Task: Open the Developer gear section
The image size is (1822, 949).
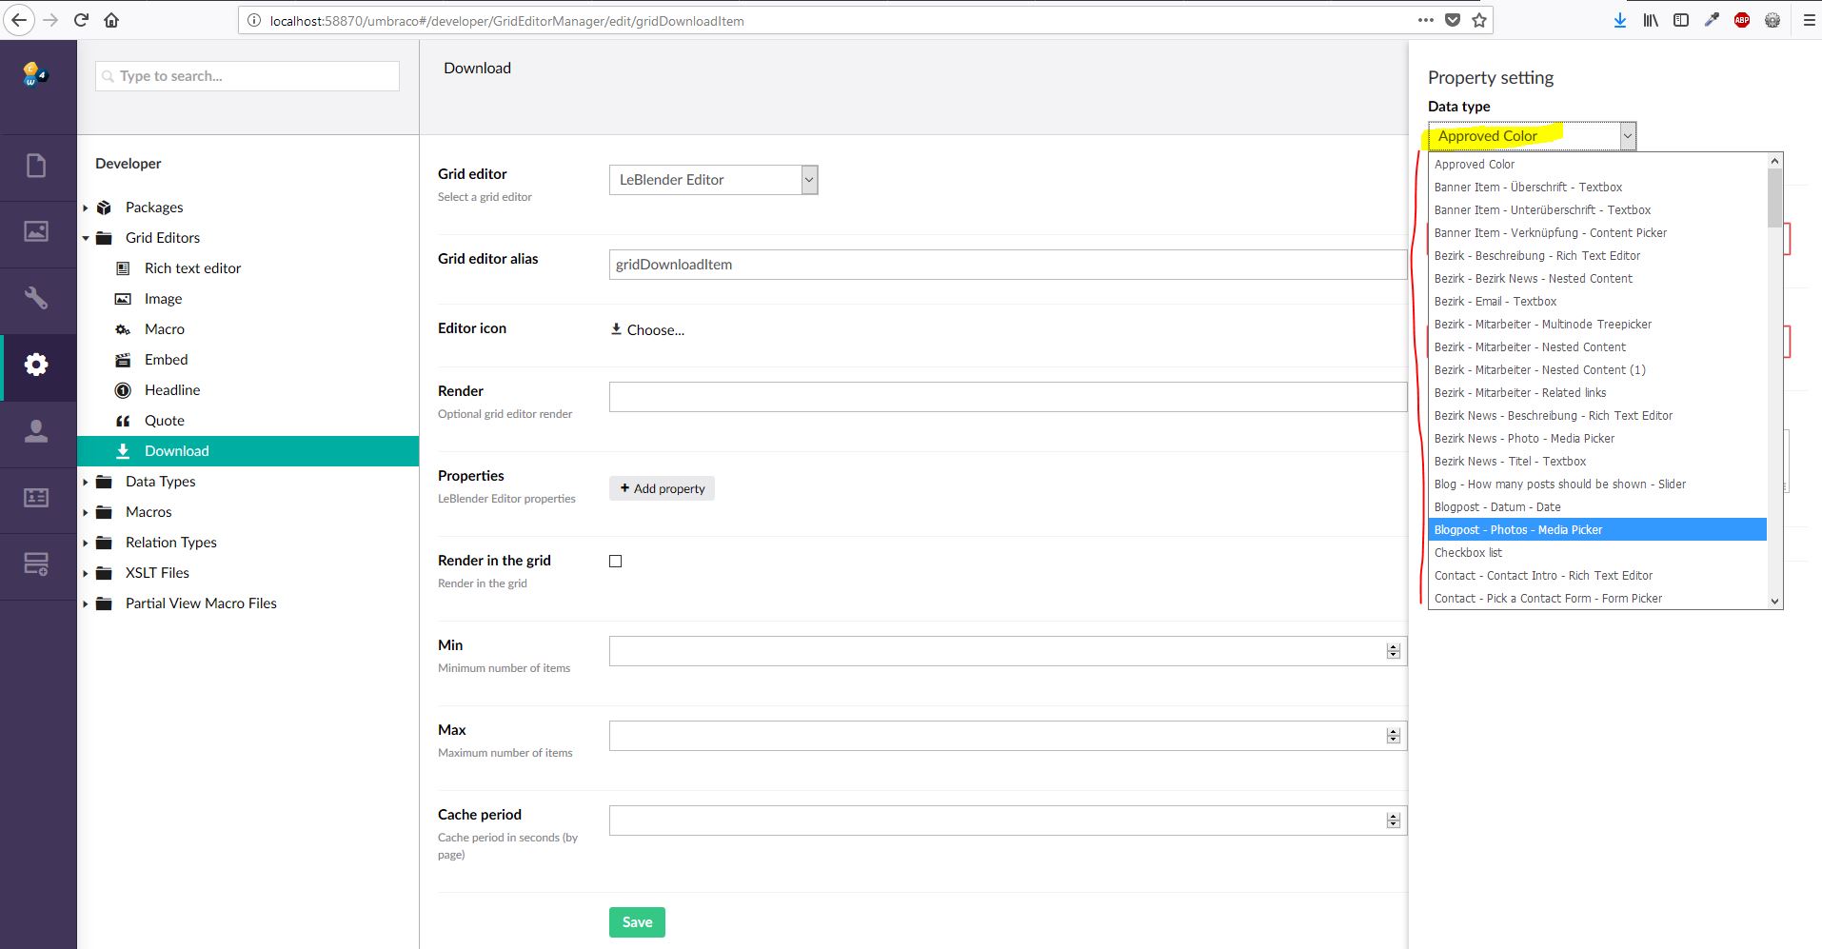Action: coord(36,365)
